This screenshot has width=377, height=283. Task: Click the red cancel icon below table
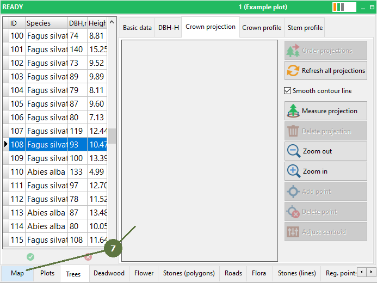[88, 257]
